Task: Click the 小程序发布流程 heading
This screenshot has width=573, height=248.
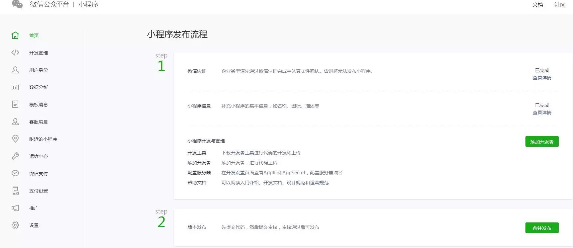Action: tap(177, 34)
